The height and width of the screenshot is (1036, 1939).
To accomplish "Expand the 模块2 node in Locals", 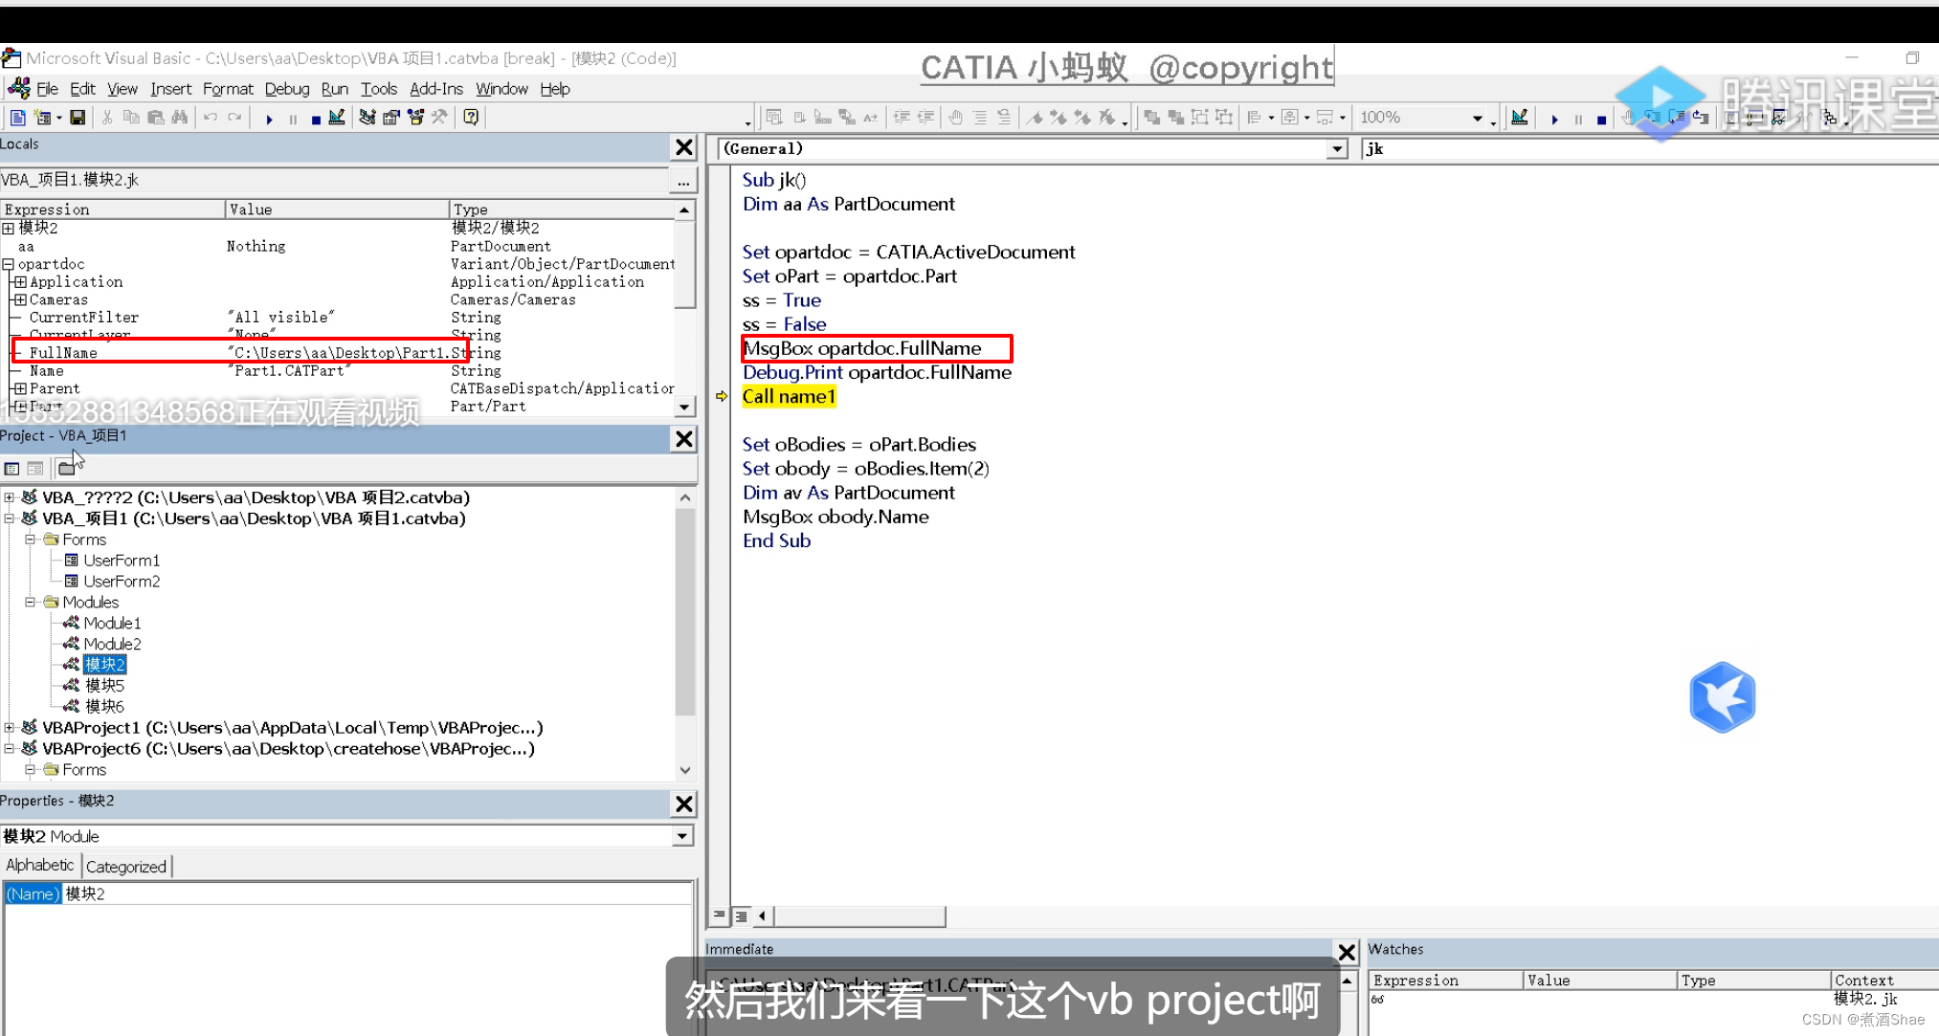I will [9, 228].
